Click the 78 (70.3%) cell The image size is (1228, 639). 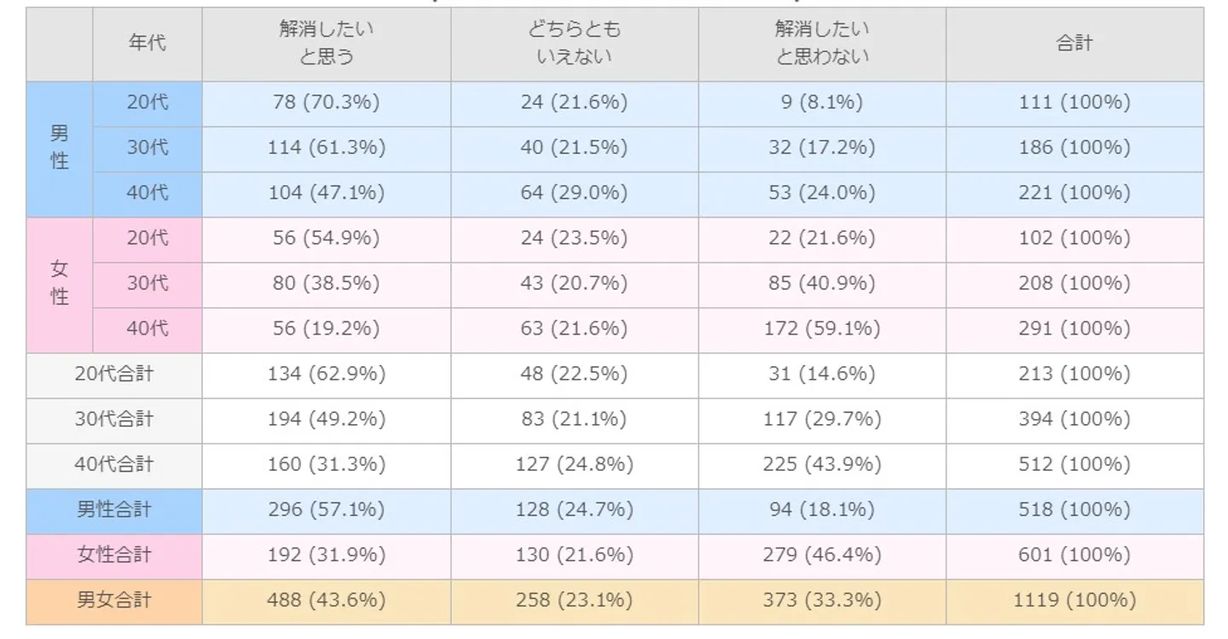[326, 103]
